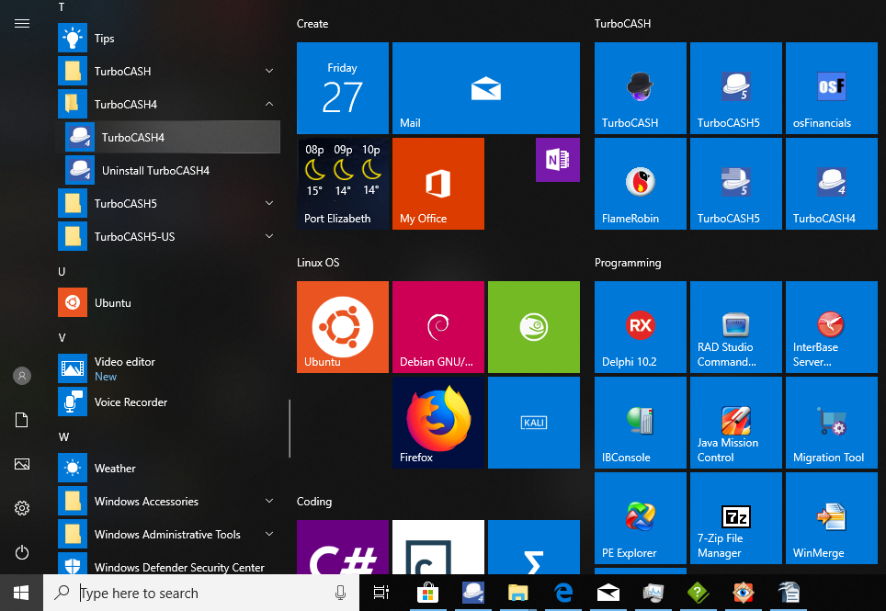
Task: Launch the FlameRobin tile
Action: pyautogui.click(x=641, y=184)
